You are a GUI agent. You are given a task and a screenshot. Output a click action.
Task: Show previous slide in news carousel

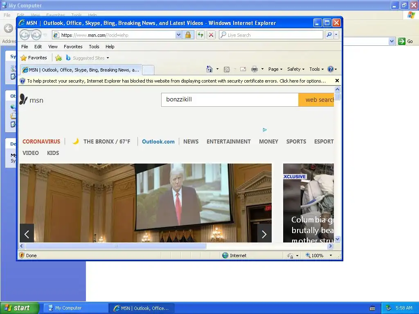click(x=27, y=234)
